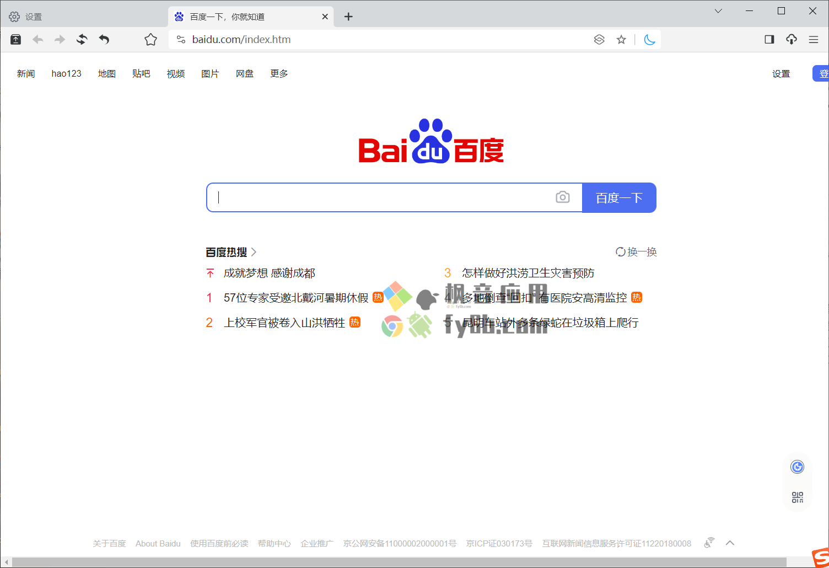The width and height of the screenshot is (829, 568).
Task: Open the 网盘 nav link
Action: (x=245, y=73)
